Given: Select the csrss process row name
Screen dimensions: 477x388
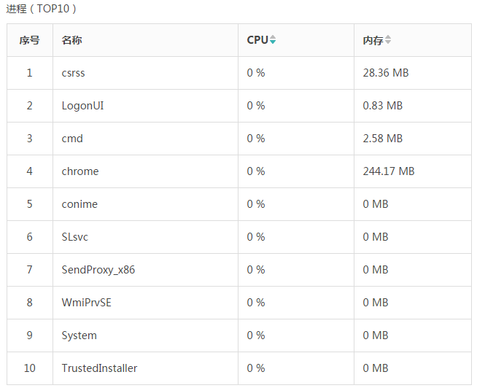Looking at the screenshot, I should point(74,73).
